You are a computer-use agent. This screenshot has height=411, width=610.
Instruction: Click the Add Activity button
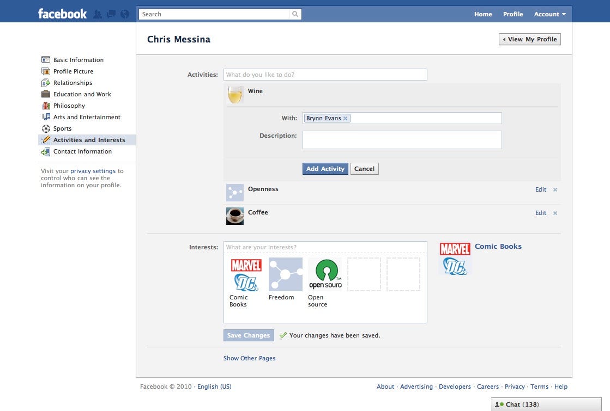coord(325,169)
